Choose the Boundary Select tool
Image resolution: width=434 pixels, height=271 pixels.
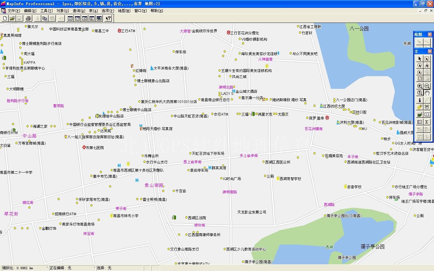[x=420, y=72]
